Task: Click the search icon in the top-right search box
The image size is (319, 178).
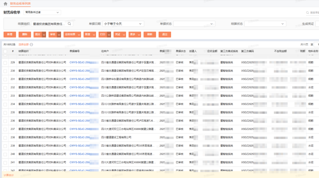Action: tap(307, 13)
